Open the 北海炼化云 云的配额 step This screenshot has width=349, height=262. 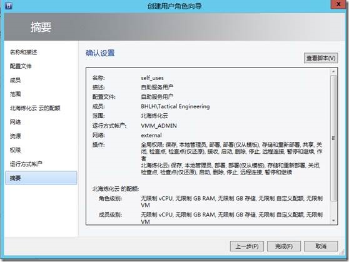(x=35, y=108)
